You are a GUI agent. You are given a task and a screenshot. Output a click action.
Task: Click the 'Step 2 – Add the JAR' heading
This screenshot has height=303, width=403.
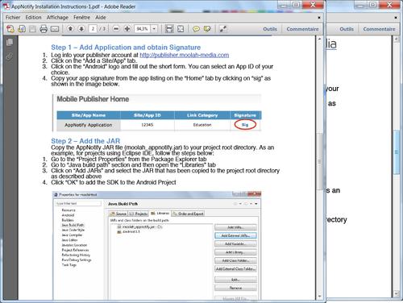[85, 141]
